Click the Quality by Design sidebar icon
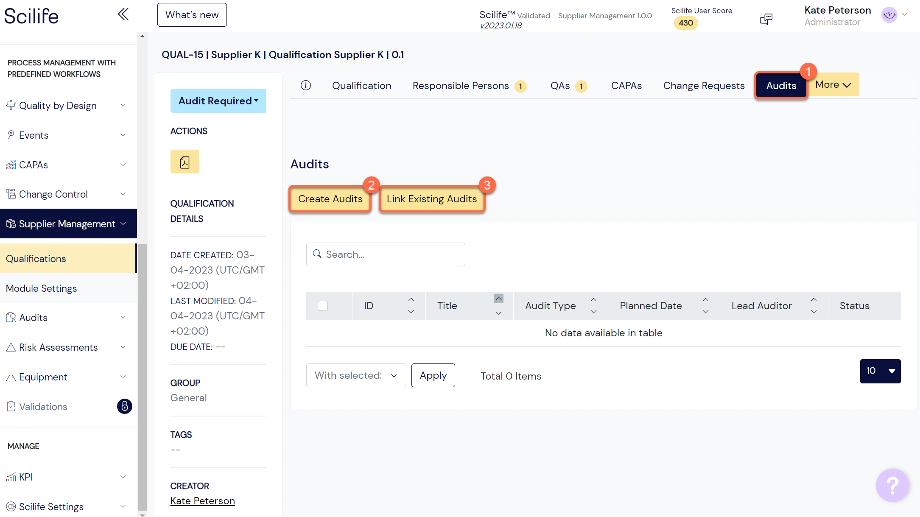920x517 pixels. click(11, 105)
